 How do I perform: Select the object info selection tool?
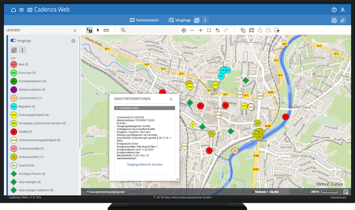tap(89, 30)
